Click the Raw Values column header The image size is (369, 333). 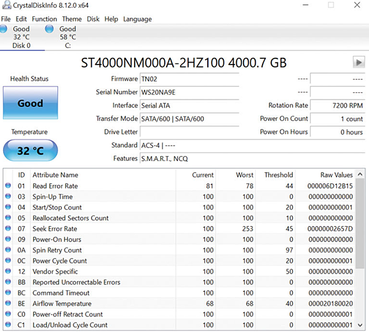coord(325,175)
